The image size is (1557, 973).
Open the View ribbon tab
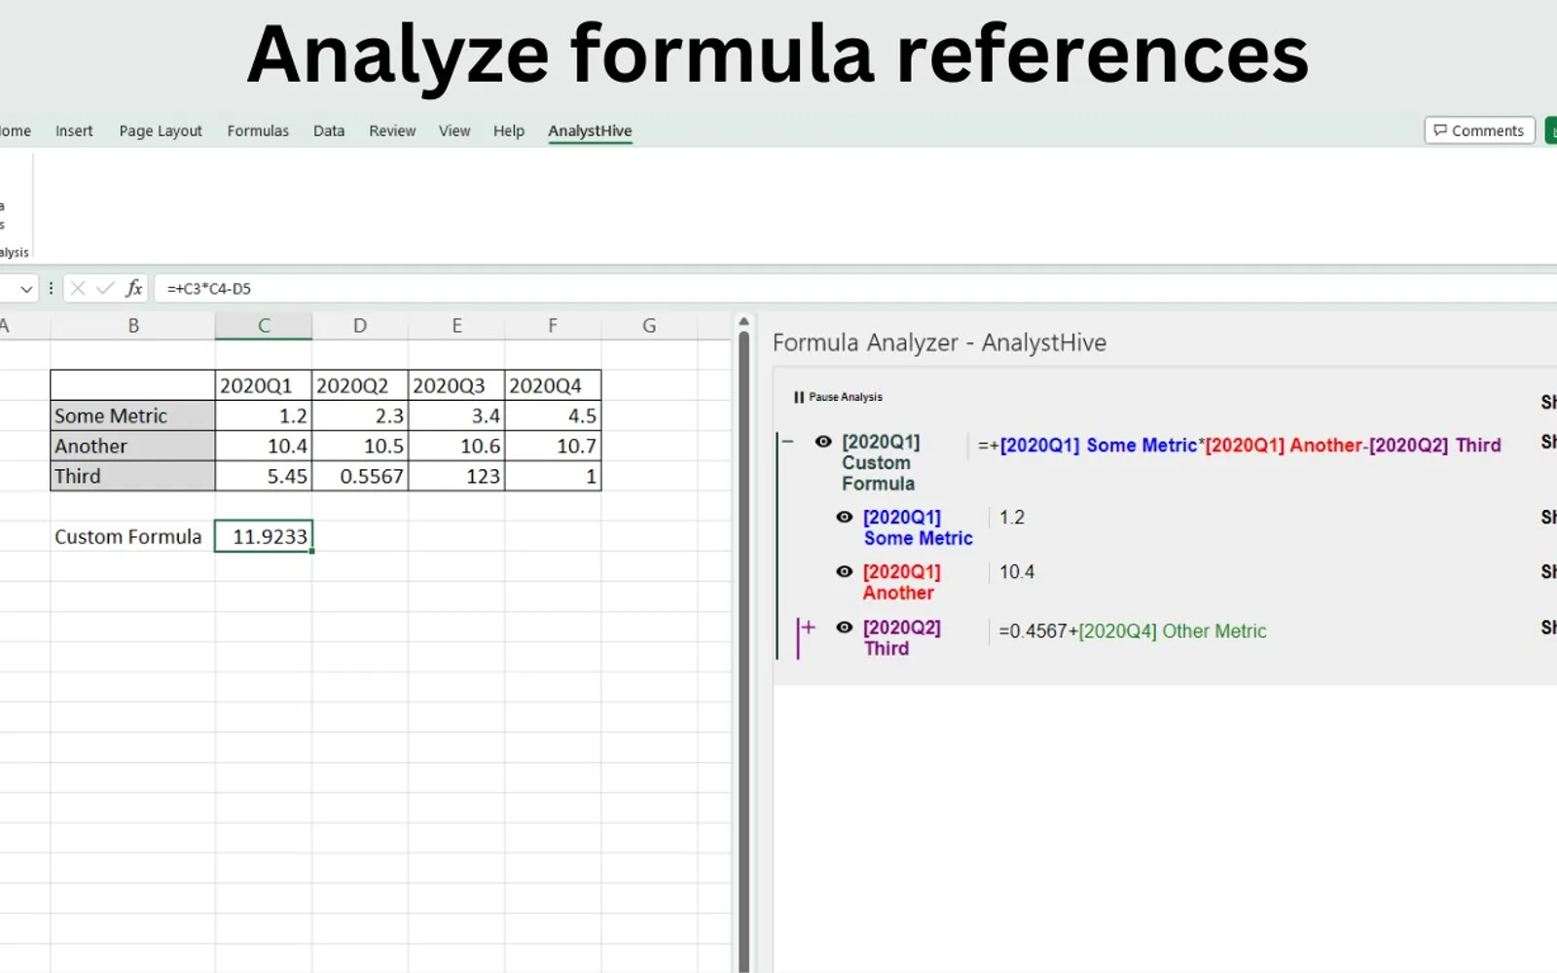454,130
